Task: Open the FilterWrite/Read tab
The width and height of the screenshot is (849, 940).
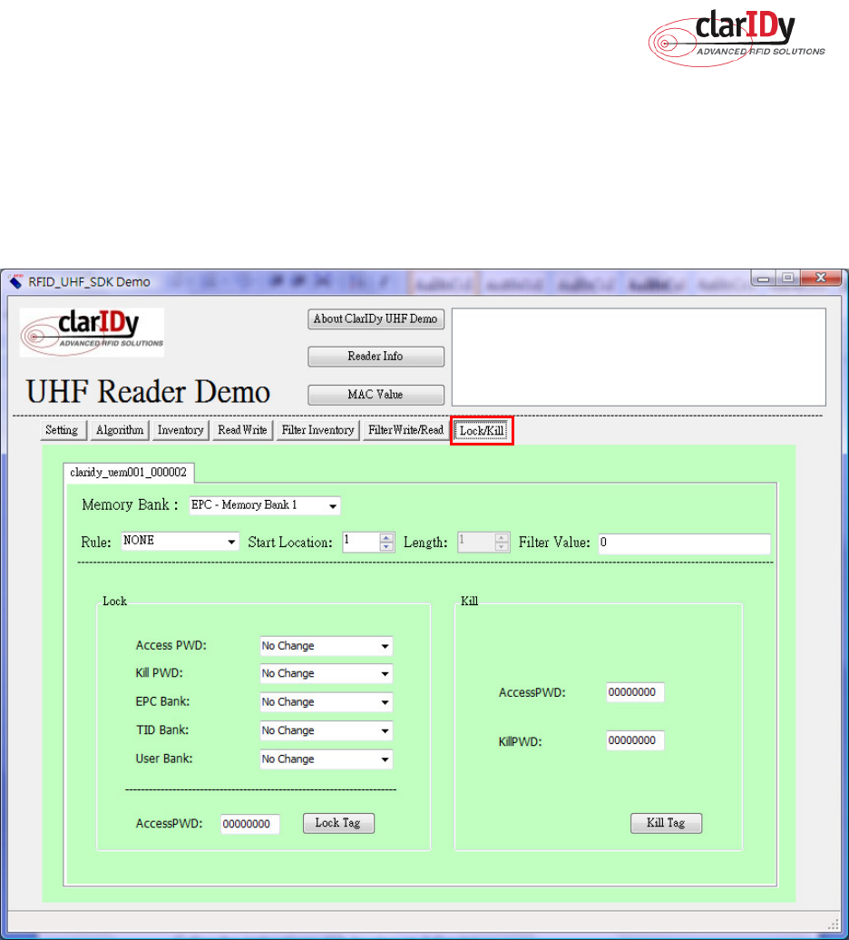Action: [x=405, y=430]
